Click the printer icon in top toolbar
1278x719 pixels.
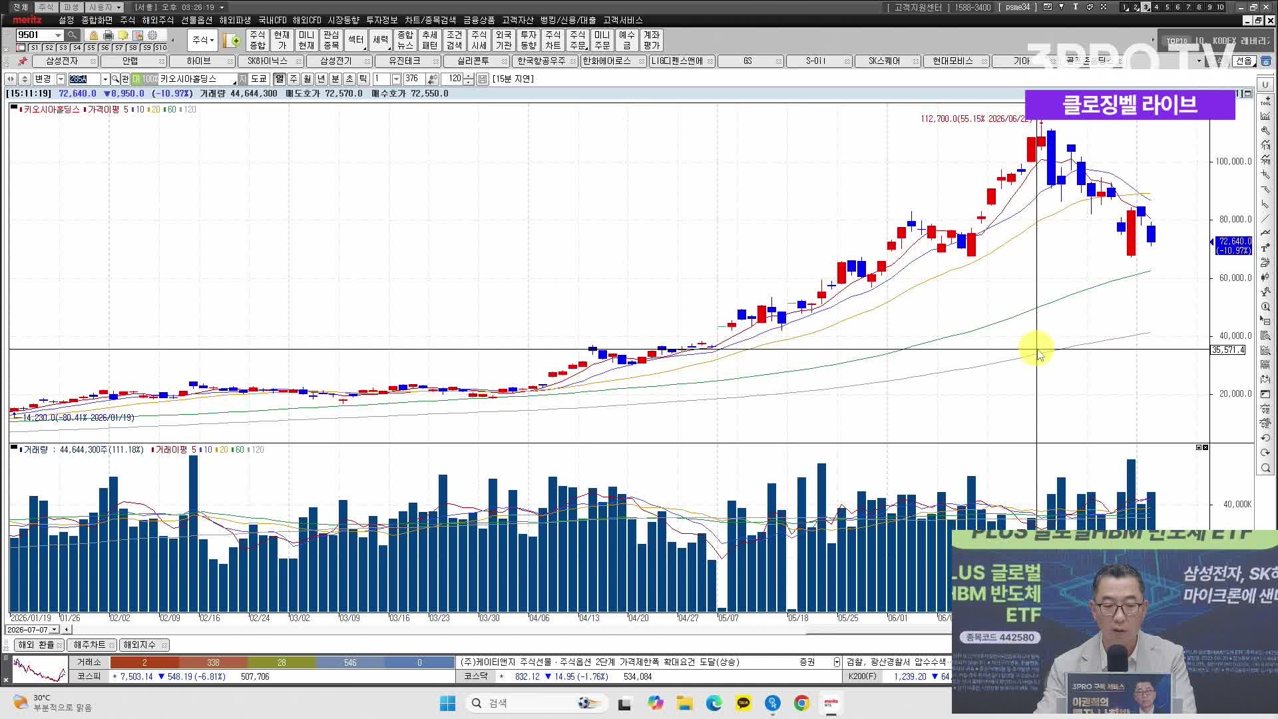[108, 35]
